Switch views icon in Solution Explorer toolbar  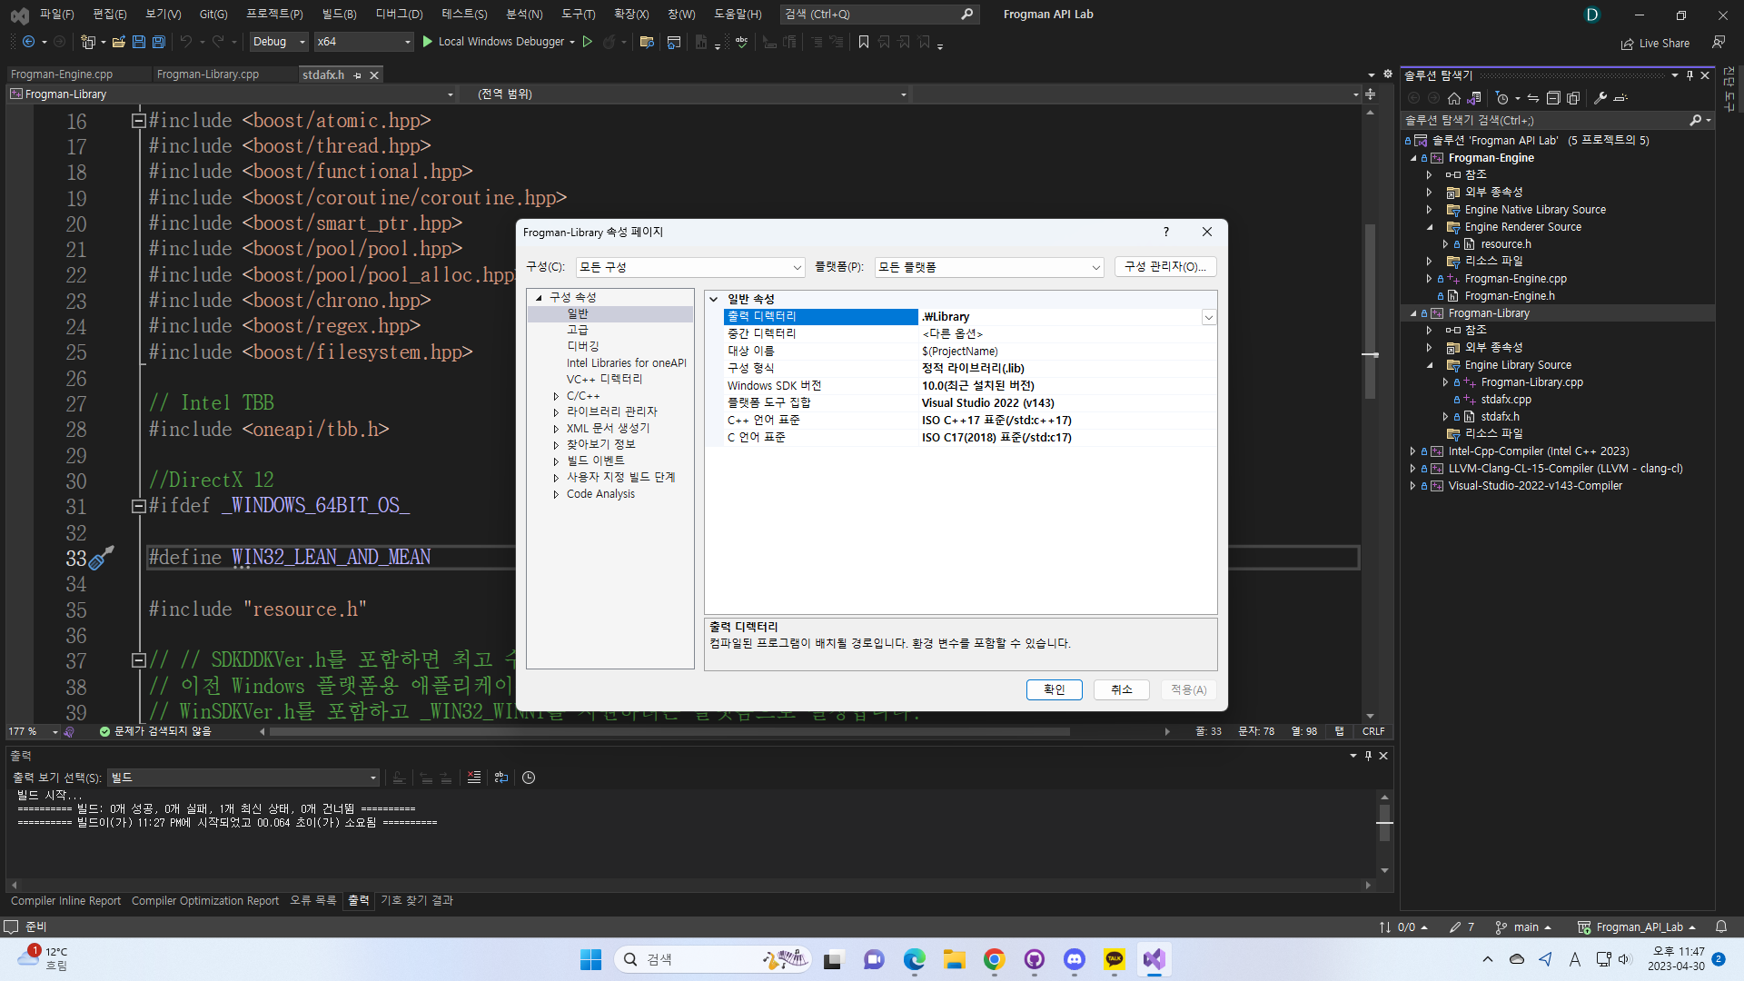click(x=1474, y=98)
